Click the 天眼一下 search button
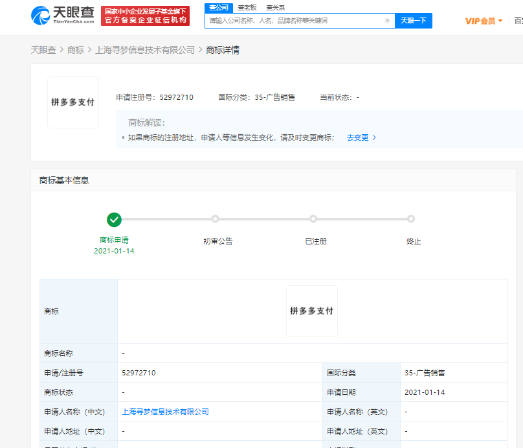Viewport: 523px width, 448px height. 414,20
